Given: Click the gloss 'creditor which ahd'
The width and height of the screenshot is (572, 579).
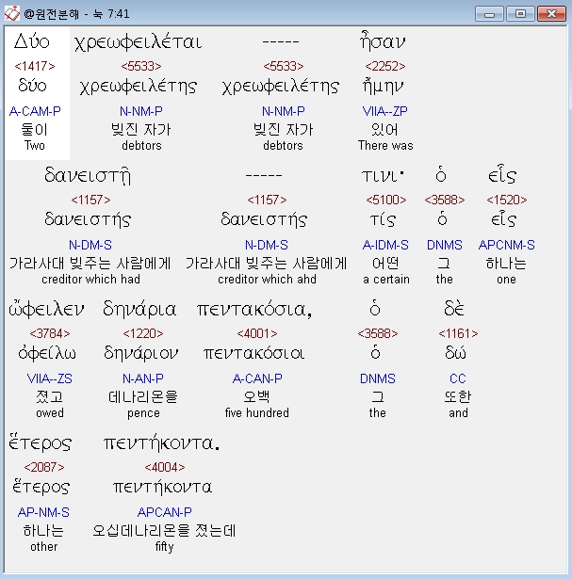Looking at the screenshot, I should tap(267, 280).
